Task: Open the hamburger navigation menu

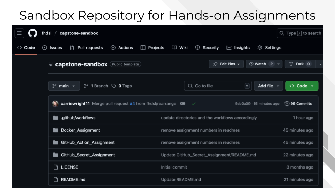Action: (x=19, y=33)
